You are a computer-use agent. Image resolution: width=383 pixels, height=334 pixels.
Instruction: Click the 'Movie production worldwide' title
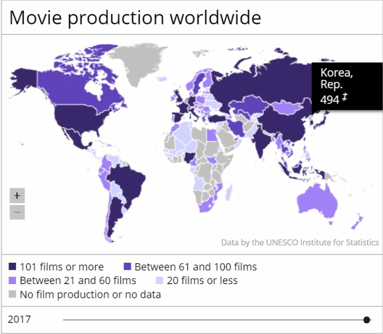(135, 18)
